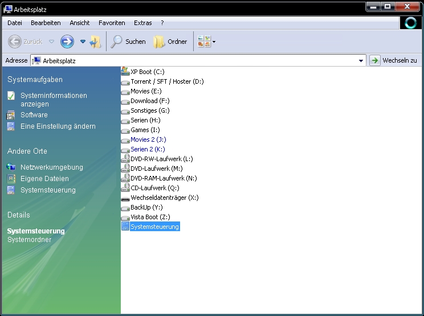Screen dimensions: 424x316
Task: Maximize the Arbeitsplatz window
Action: click(x=388, y=6)
